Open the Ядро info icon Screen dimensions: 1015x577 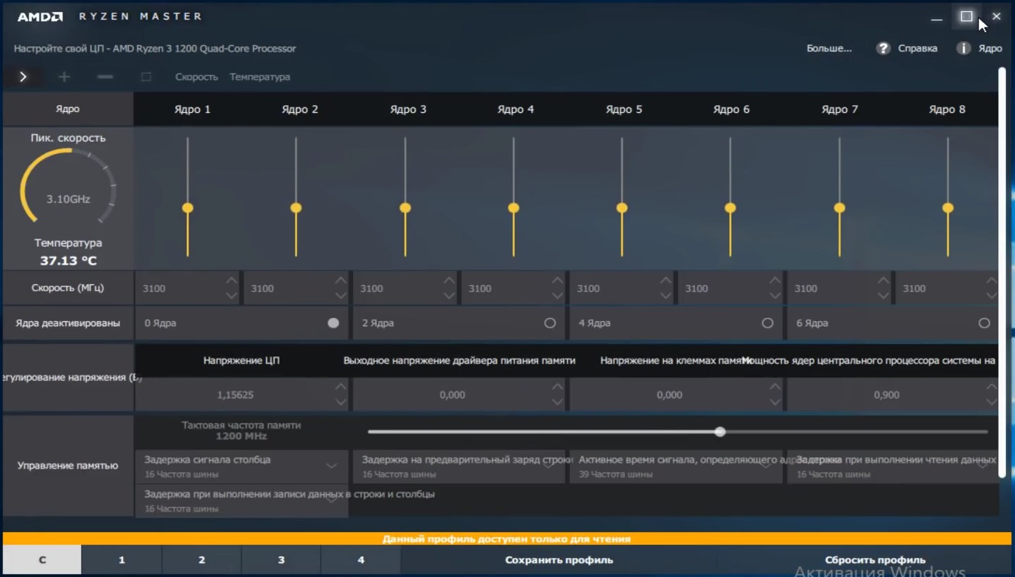964,48
